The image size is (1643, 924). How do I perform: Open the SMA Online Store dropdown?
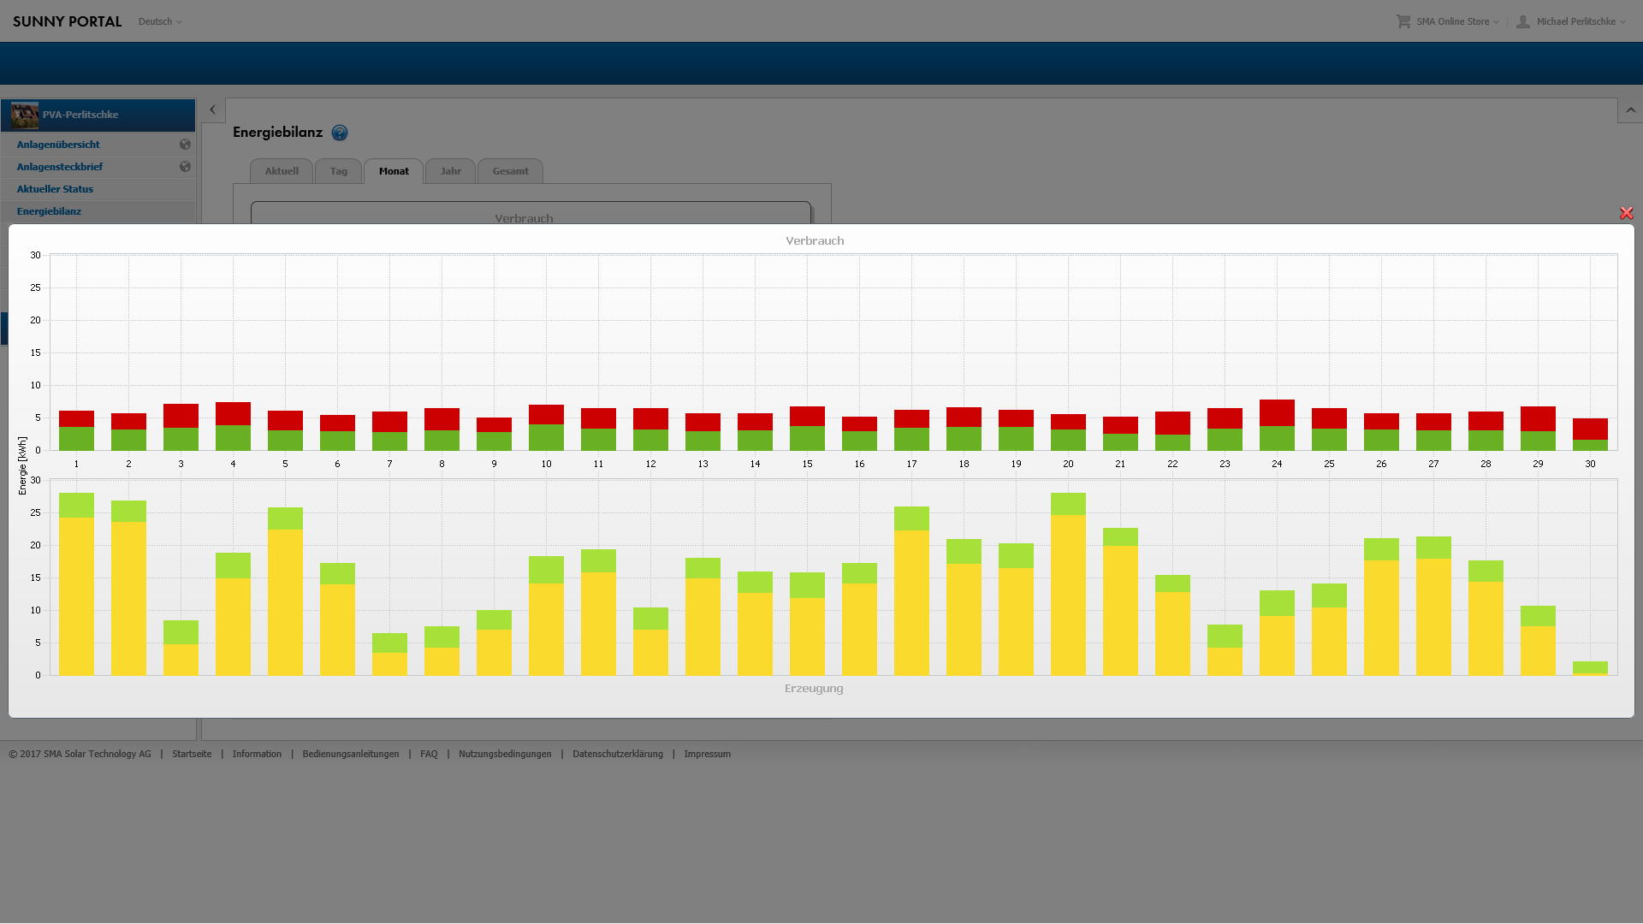pyautogui.click(x=1456, y=21)
